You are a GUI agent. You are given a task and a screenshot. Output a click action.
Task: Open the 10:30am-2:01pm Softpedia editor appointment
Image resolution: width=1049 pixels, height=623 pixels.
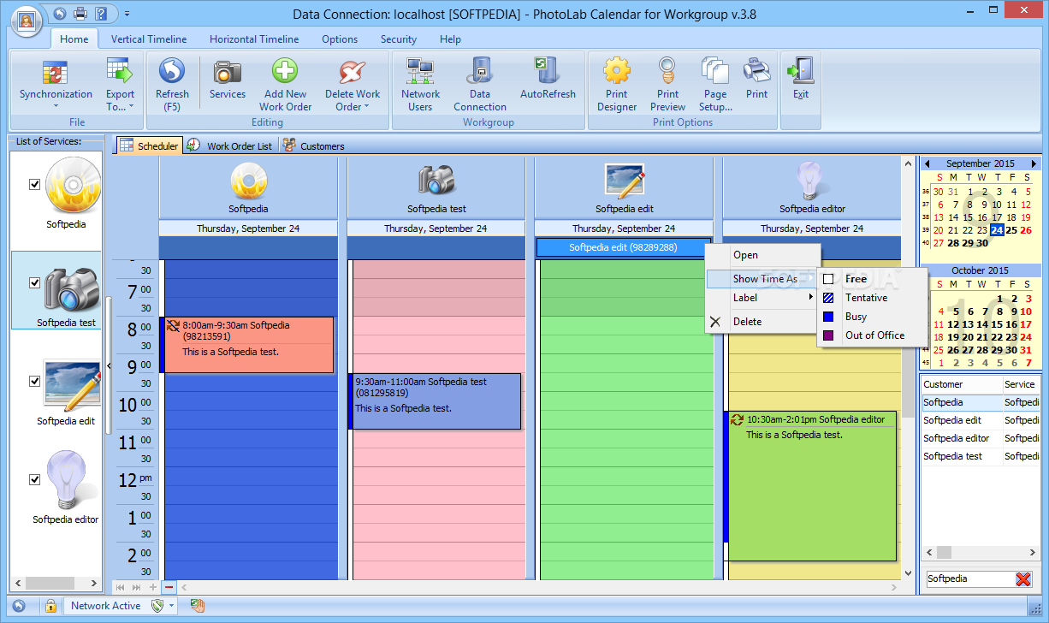coord(811,485)
